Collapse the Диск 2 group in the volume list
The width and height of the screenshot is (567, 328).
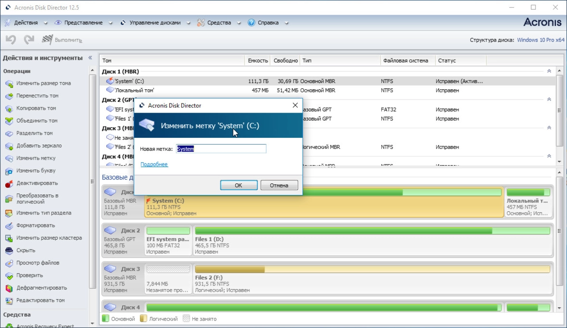tap(549, 99)
